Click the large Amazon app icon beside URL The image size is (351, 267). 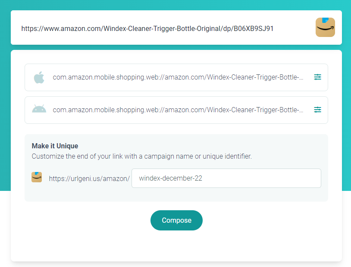click(x=325, y=27)
